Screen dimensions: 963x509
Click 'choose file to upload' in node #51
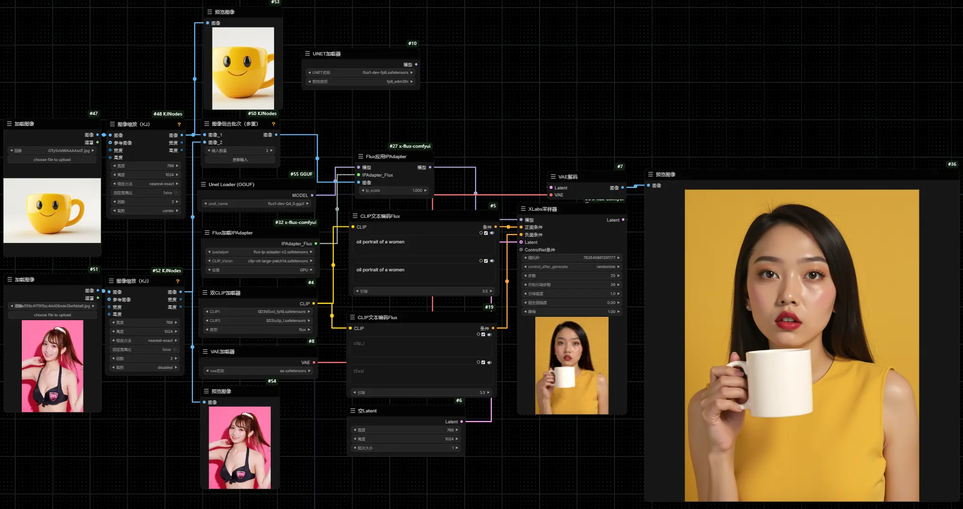point(52,315)
